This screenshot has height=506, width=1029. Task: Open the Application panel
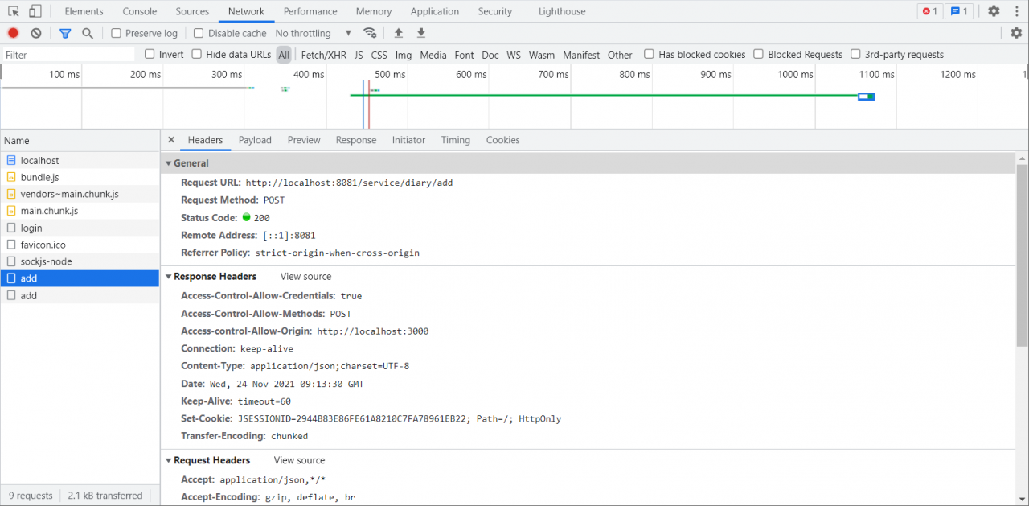[x=435, y=11]
